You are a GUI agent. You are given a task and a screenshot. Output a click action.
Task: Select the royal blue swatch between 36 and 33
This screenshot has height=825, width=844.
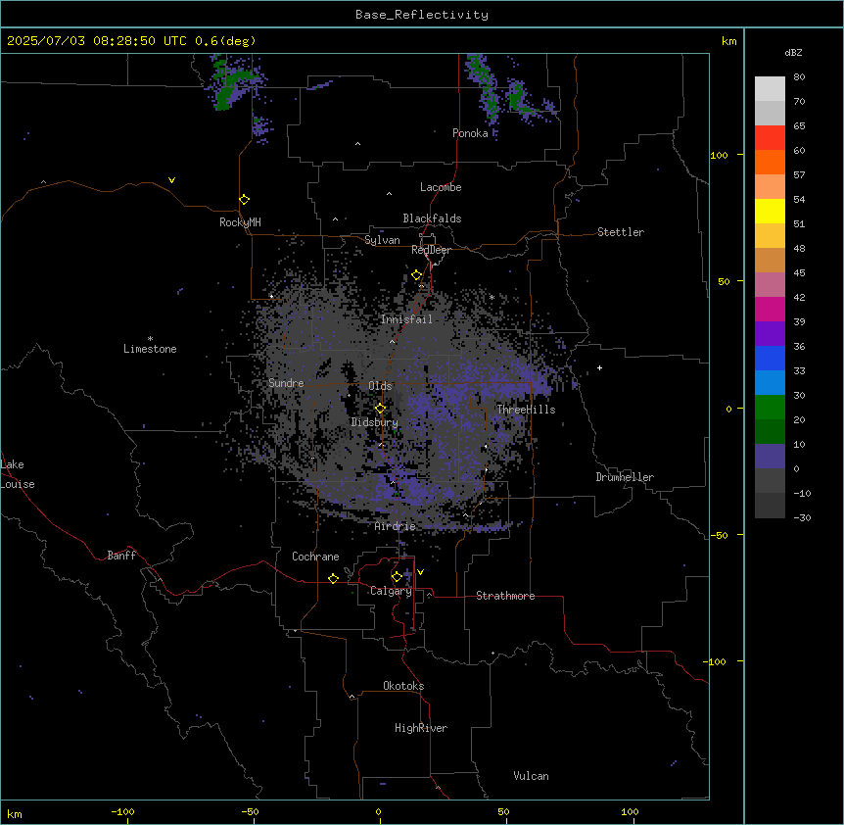pos(770,358)
